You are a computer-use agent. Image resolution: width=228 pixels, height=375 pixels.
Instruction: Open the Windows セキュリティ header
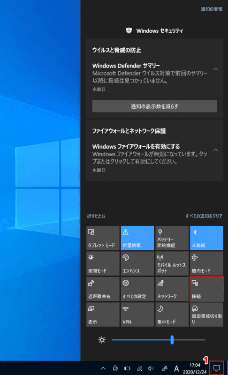click(154, 30)
